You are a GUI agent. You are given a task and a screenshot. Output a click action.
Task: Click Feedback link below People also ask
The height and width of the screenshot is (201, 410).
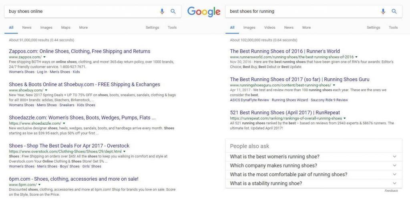click(x=391, y=191)
